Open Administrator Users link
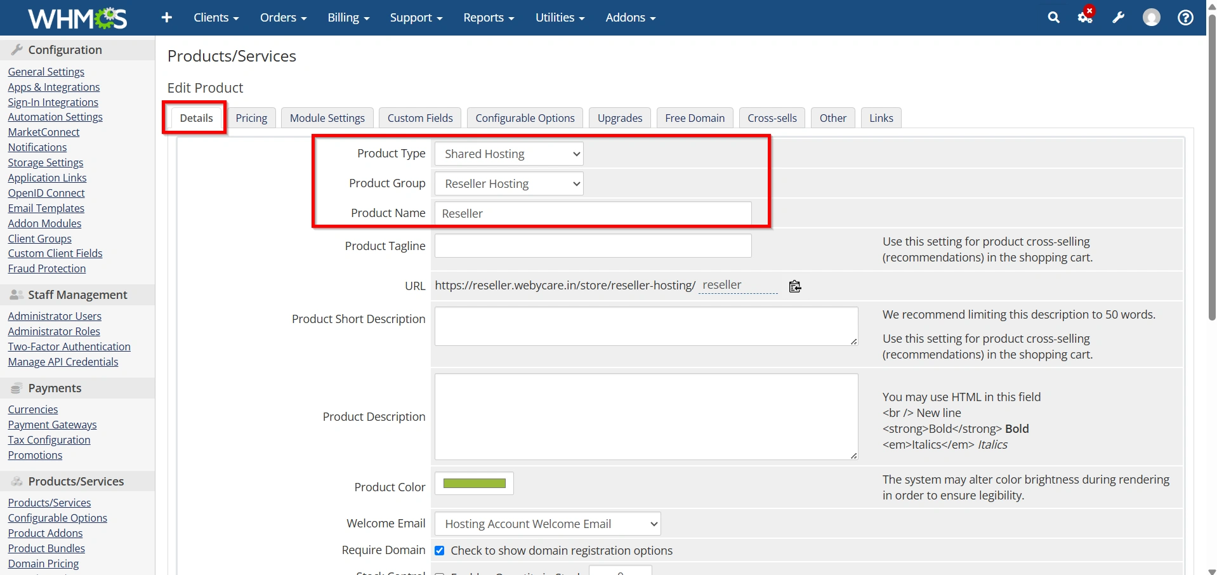1217x575 pixels. point(55,316)
